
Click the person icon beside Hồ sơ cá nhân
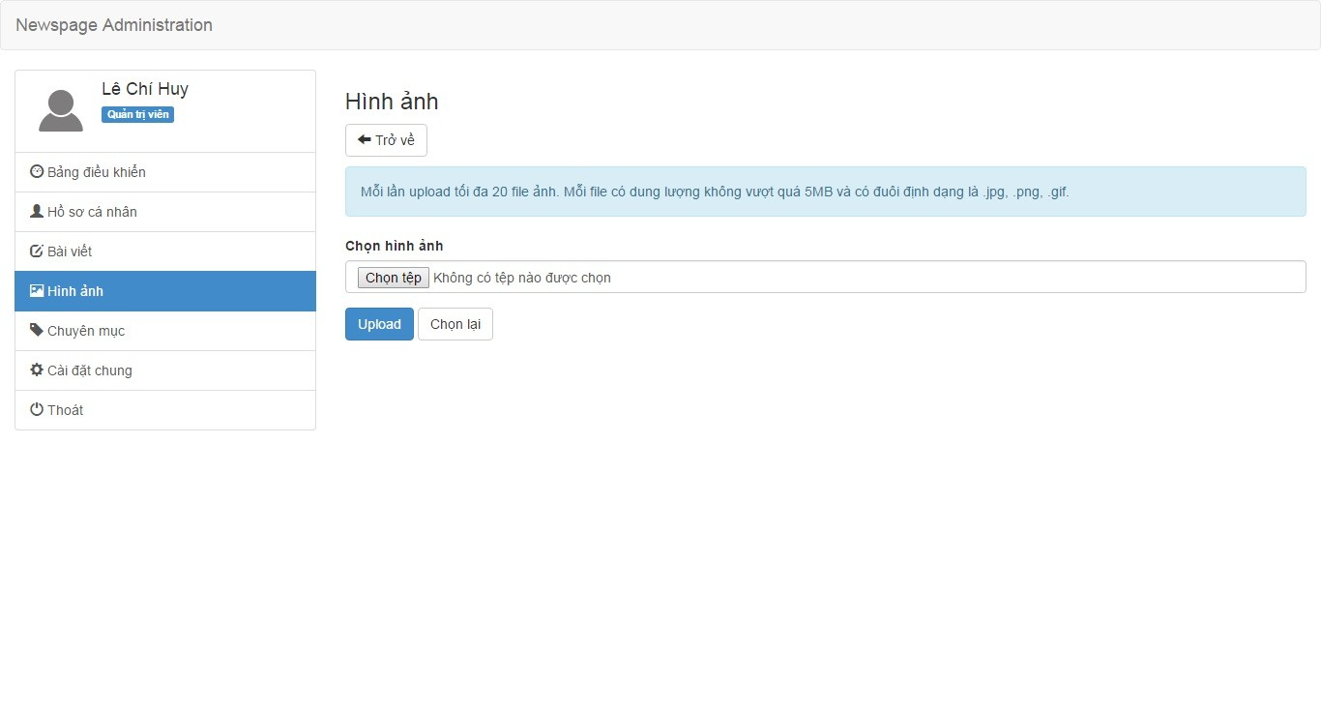pos(37,211)
